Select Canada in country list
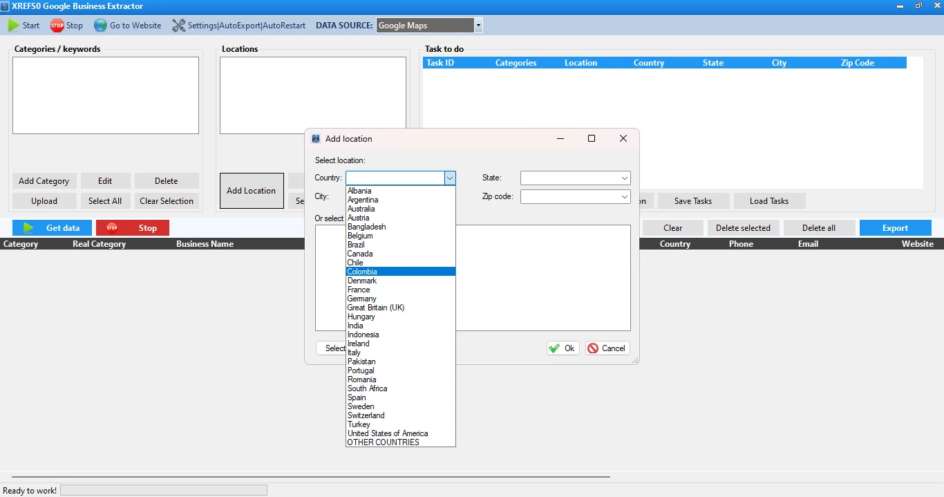Screen dimensions: 944x497 pos(400,254)
